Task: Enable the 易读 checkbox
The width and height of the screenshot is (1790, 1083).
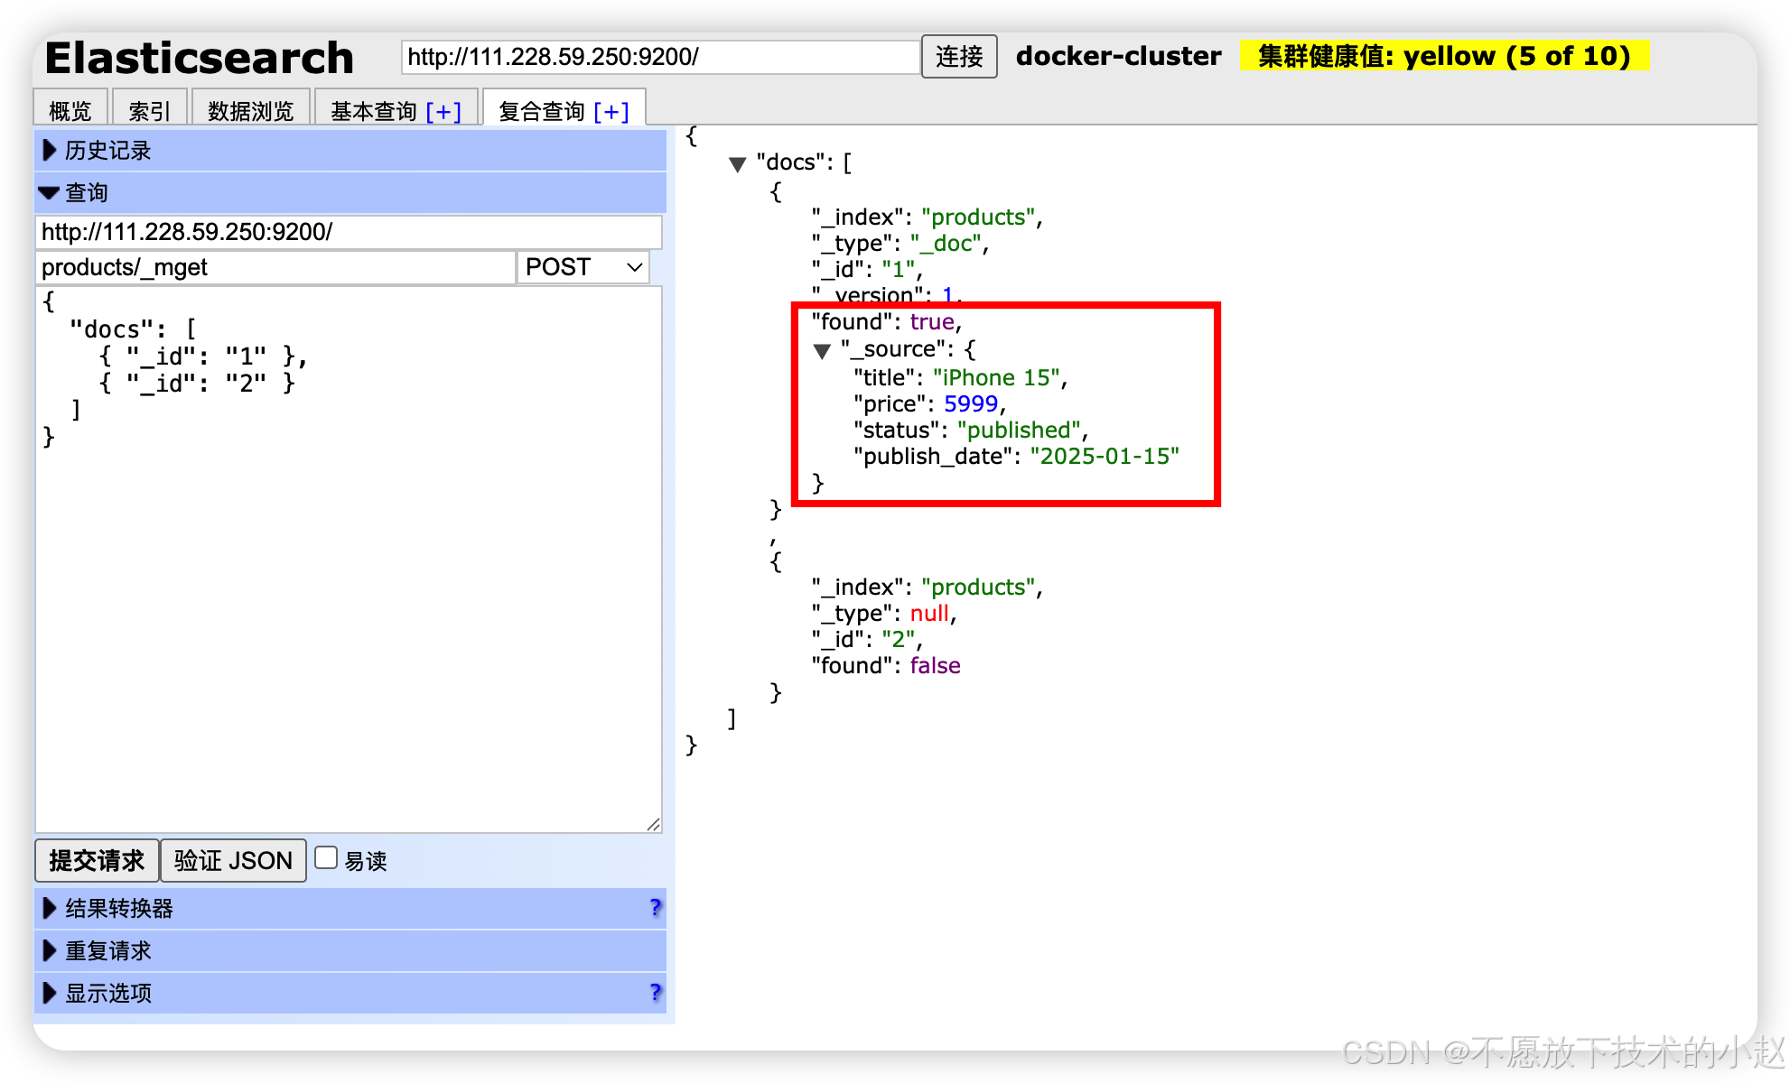Action: (326, 858)
